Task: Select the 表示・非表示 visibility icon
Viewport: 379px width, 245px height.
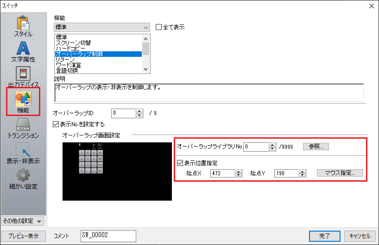Action: tap(23, 153)
